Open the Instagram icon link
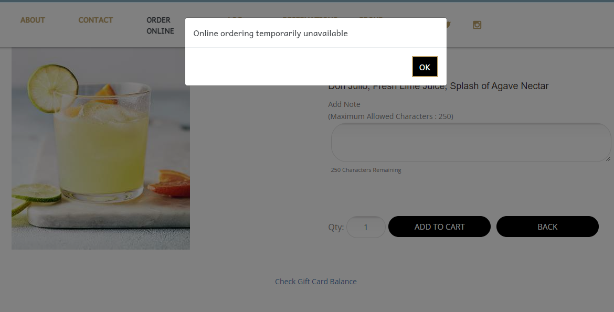614x312 pixels. (477, 25)
